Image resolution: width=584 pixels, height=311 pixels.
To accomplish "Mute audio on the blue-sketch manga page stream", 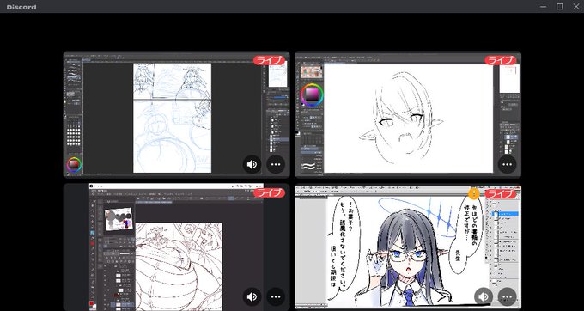I will (252, 164).
